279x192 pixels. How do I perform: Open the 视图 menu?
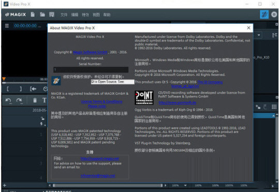click(96, 15)
